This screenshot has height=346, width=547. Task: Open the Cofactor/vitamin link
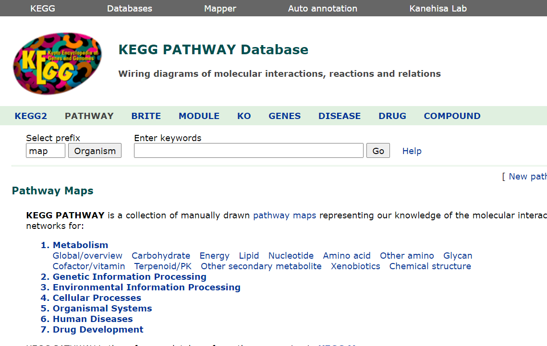(x=89, y=266)
